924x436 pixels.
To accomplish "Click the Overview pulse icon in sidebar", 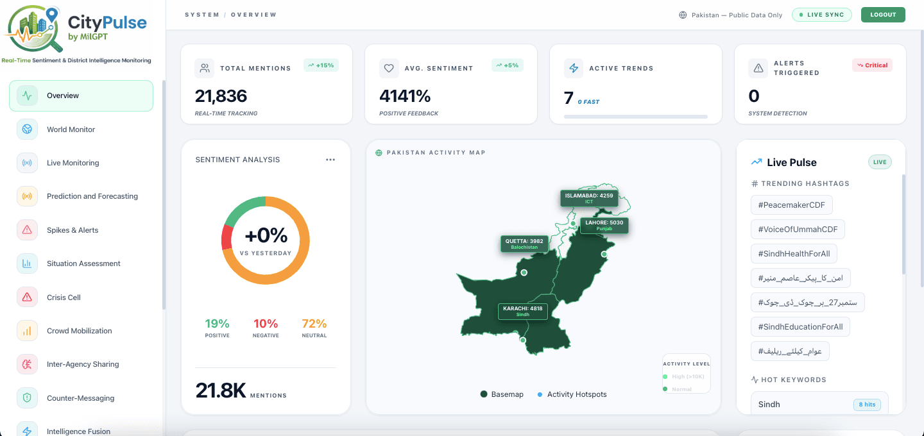I will coord(27,96).
